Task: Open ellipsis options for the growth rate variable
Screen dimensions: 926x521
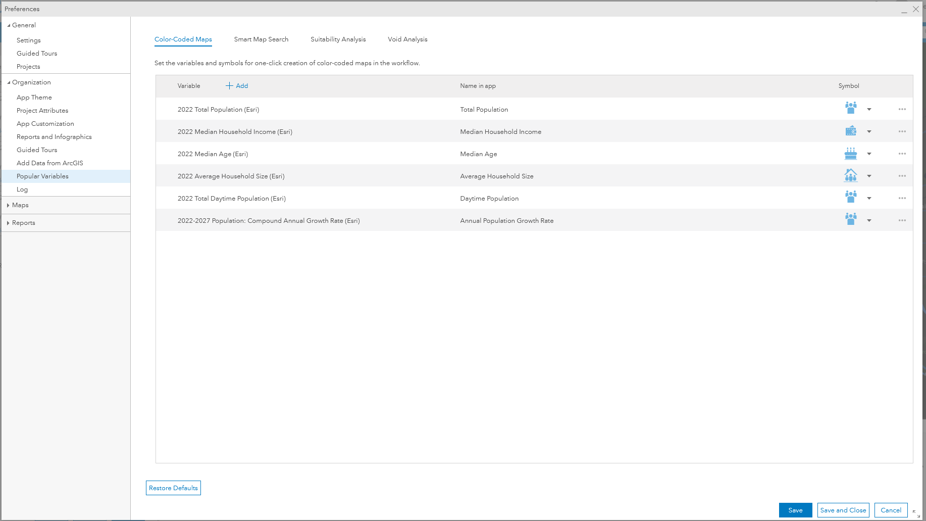Action: click(x=902, y=220)
